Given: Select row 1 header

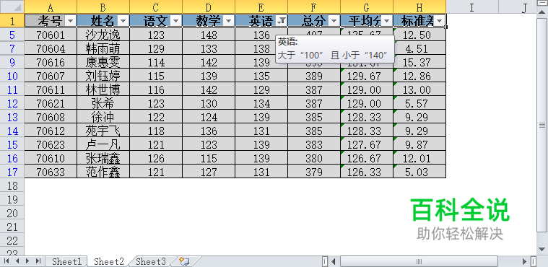Looking at the screenshot, I should click(x=12, y=21).
